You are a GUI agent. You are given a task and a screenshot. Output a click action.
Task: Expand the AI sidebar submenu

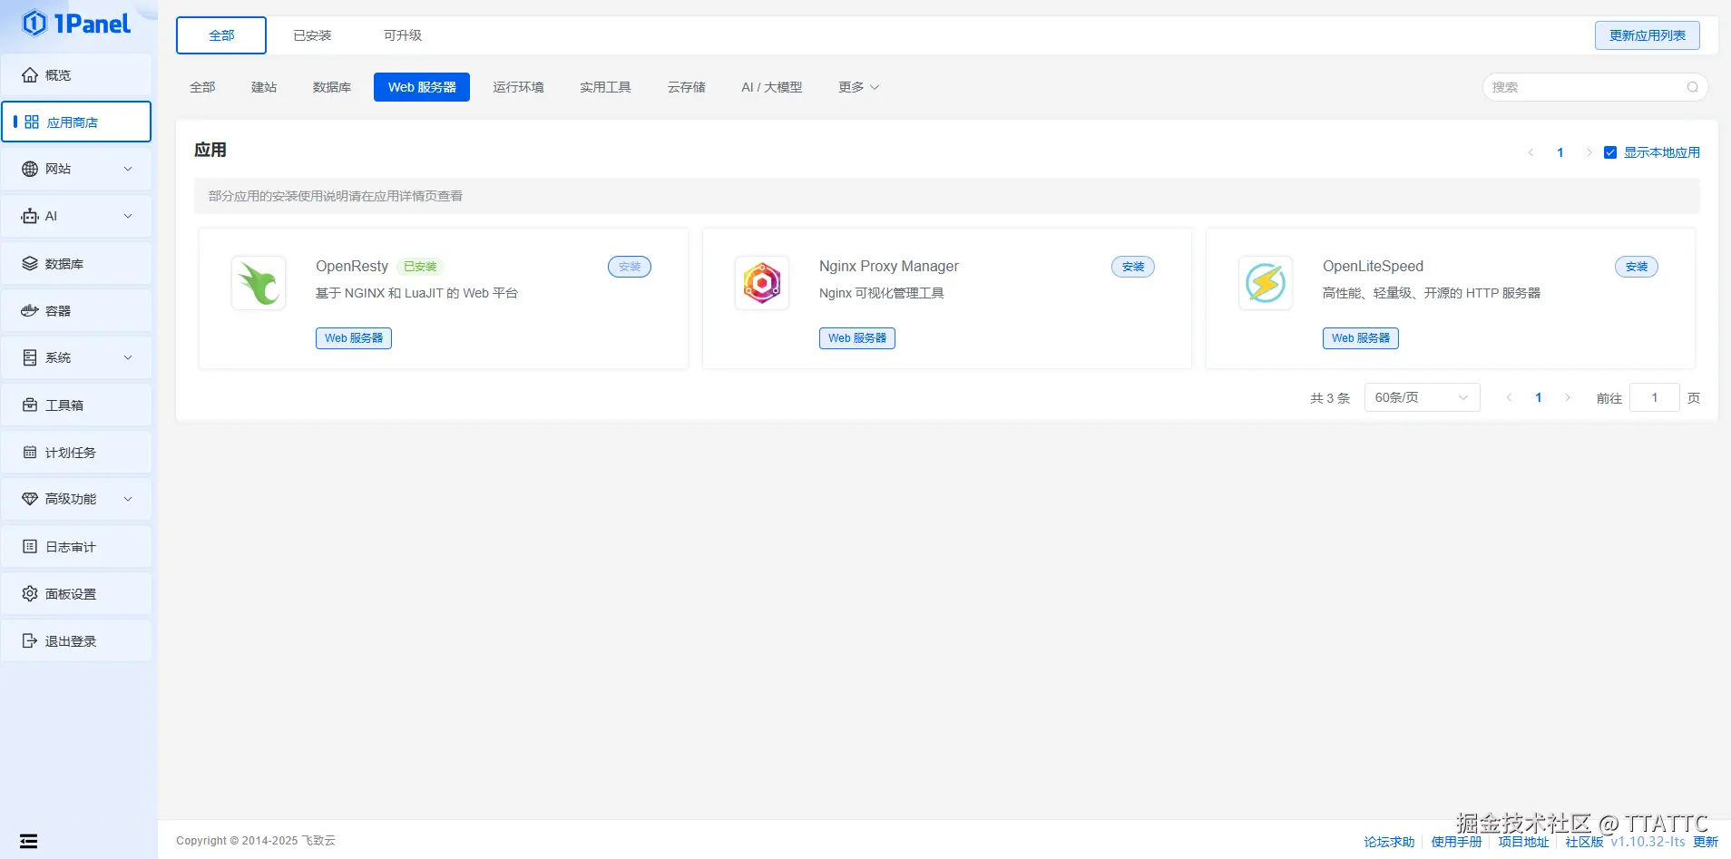pyautogui.click(x=128, y=216)
